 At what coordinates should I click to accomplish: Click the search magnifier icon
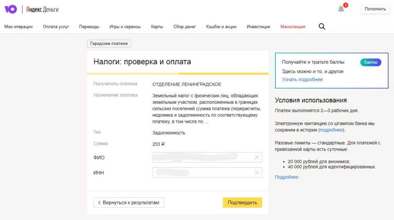click(x=322, y=26)
